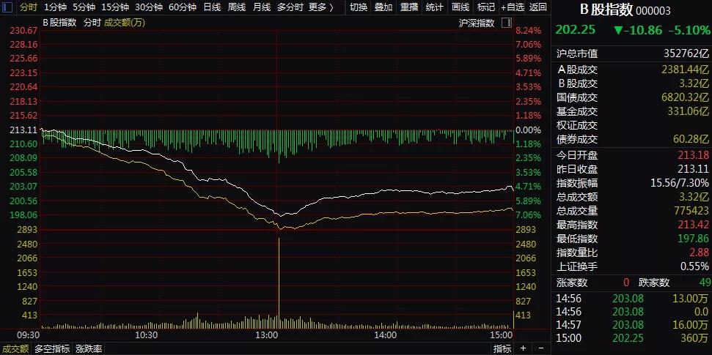Click the 涨家数 count 0

(626, 283)
